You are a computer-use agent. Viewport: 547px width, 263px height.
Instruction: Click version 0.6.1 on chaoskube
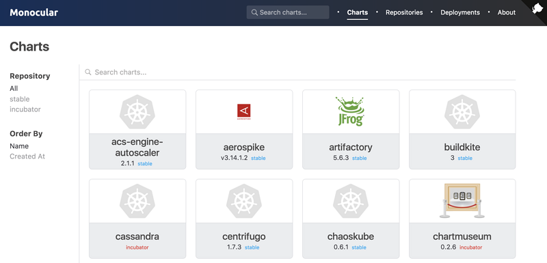(x=341, y=247)
